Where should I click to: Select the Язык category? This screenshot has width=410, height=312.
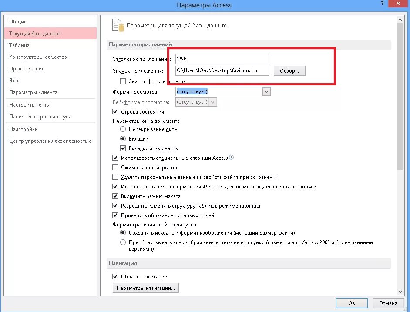pos(50,81)
